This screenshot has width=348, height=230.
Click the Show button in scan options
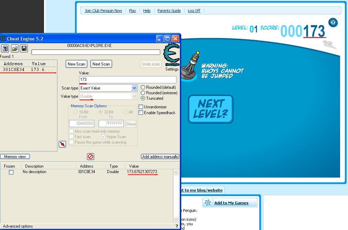coord(131,124)
